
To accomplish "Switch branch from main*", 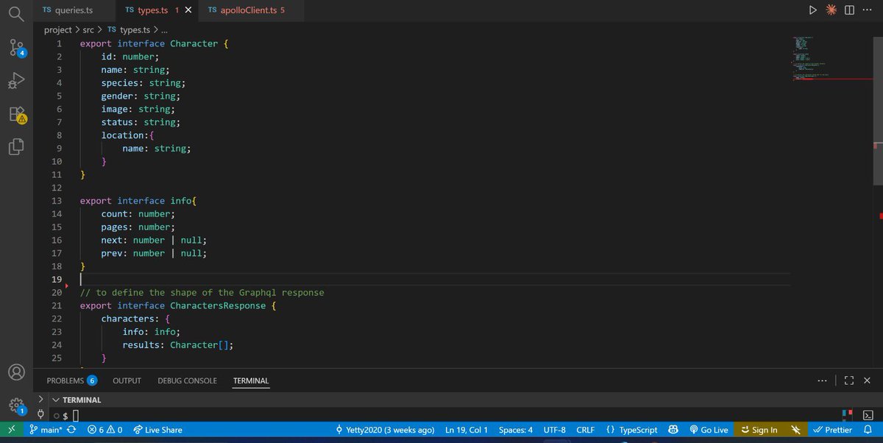I will [x=46, y=430].
